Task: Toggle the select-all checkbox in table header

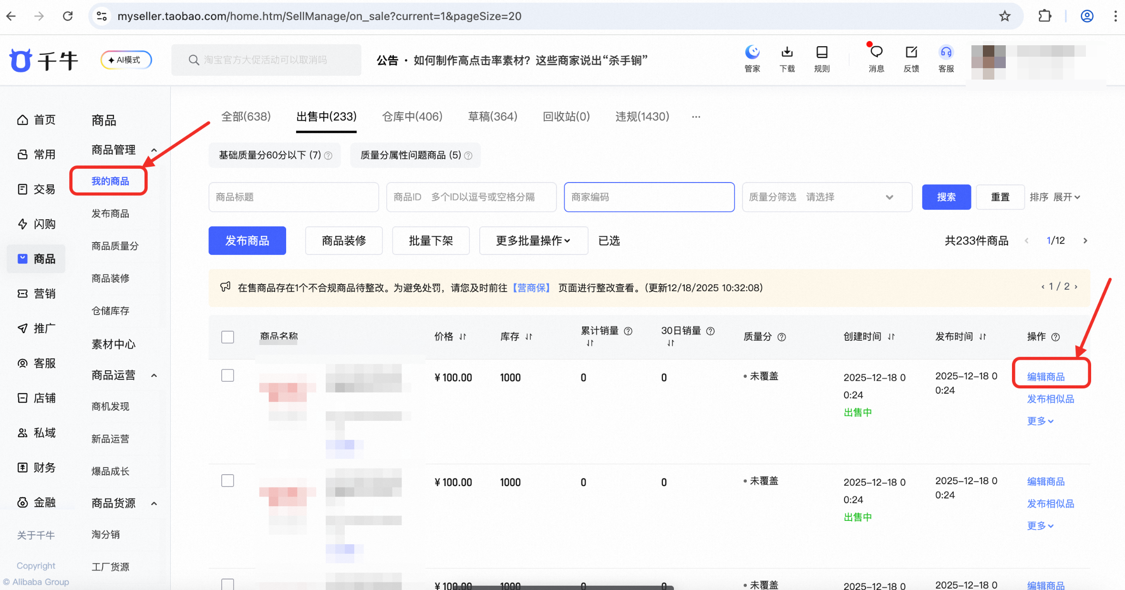Action: click(x=227, y=337)
